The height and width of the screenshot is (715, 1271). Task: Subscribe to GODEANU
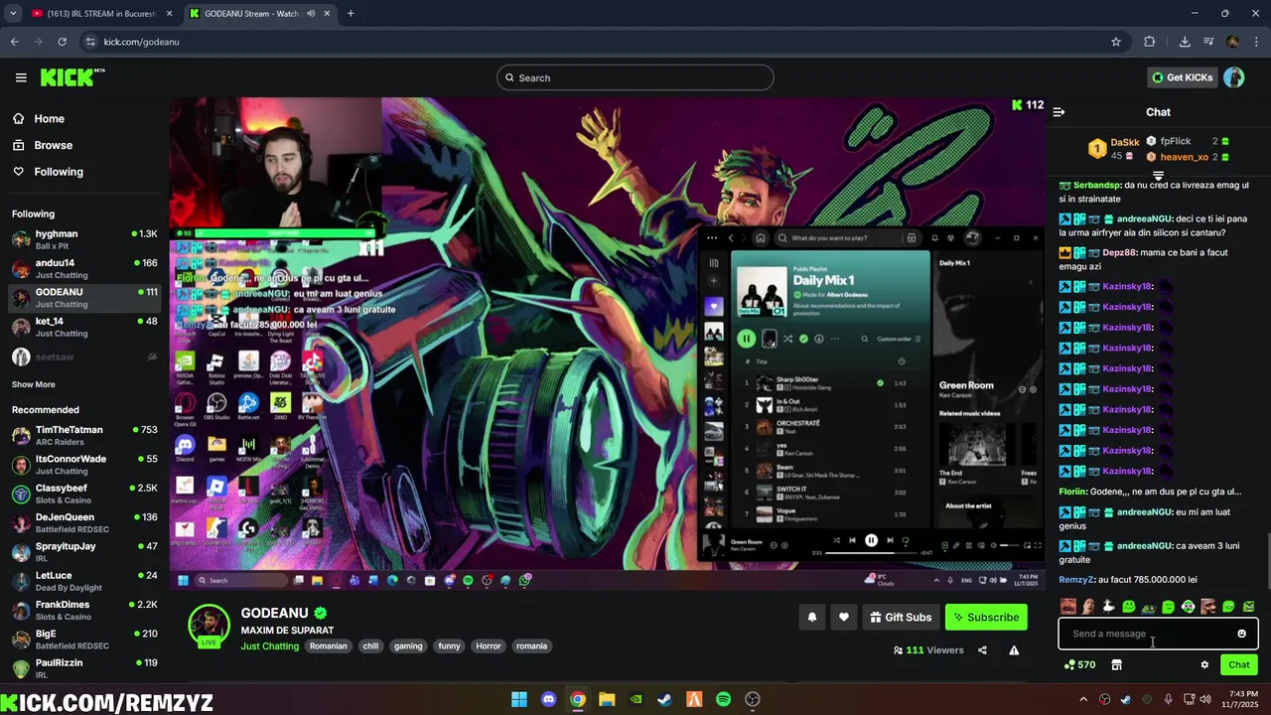[x=986, y=617]
